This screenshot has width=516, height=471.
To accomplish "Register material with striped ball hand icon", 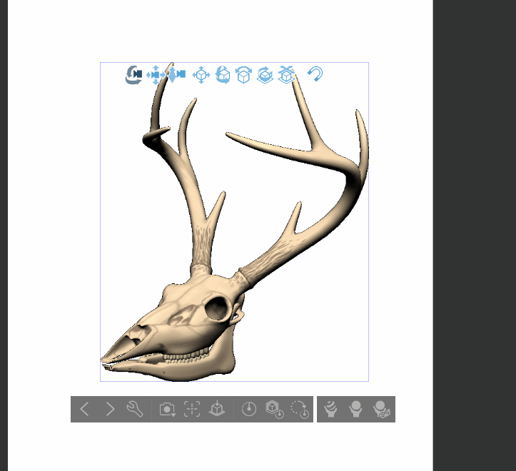I will tap(330, 409).
